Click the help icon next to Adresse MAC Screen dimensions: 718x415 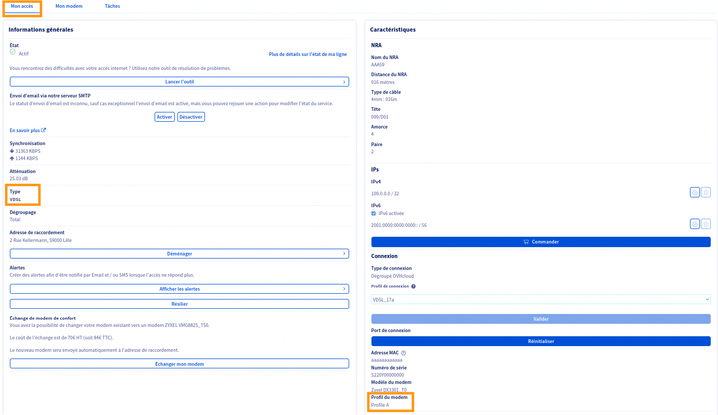point(403,352)
